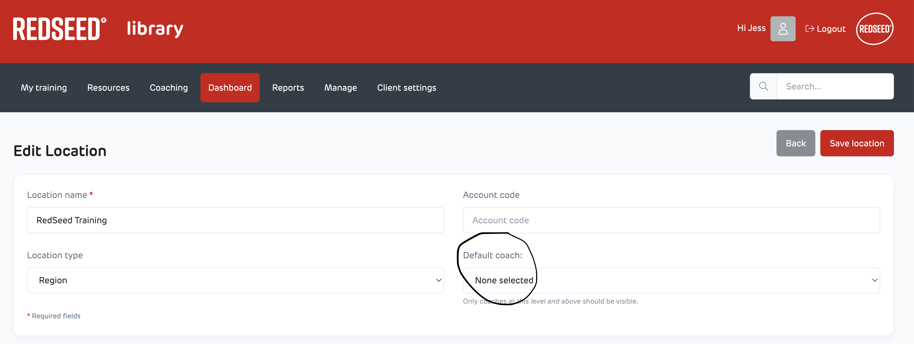Open the My training menu item

coord(44,88)
